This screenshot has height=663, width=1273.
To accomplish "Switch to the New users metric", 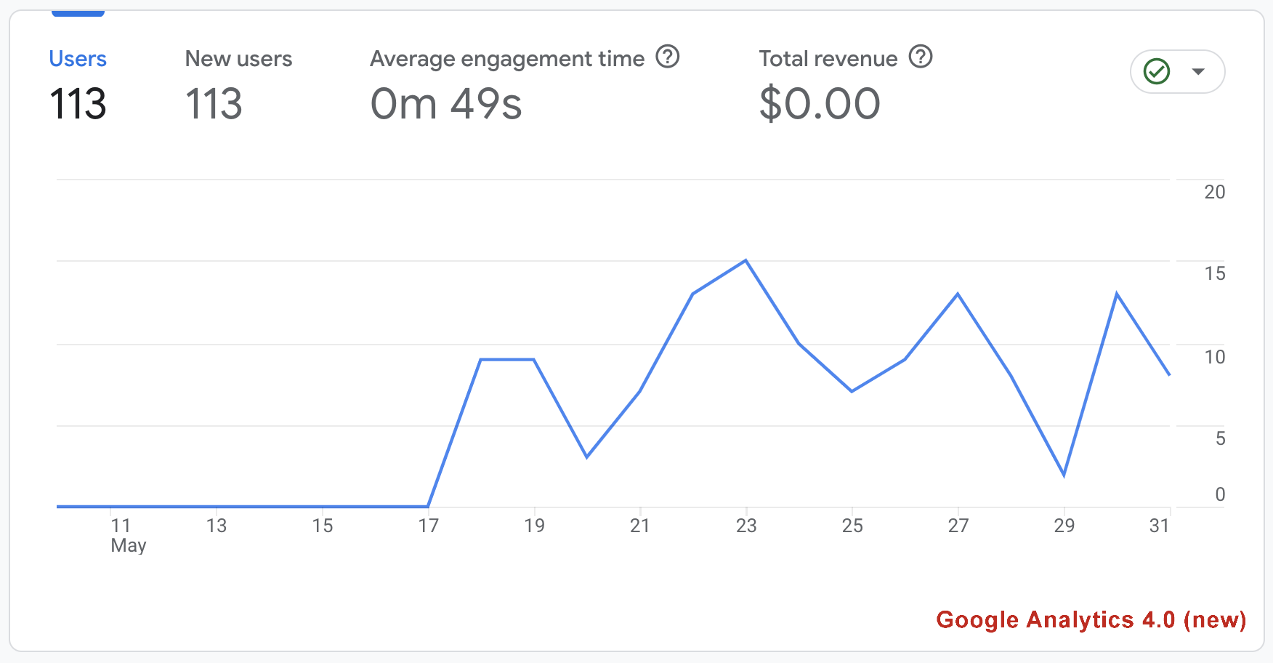I will click(x=238, y=59).
